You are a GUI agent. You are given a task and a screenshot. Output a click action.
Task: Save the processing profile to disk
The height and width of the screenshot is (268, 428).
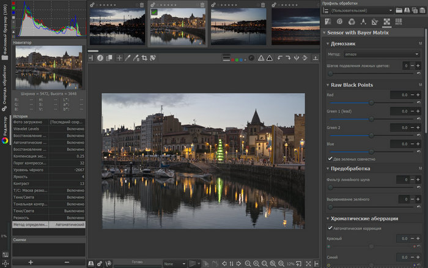[x=407, y=10]
